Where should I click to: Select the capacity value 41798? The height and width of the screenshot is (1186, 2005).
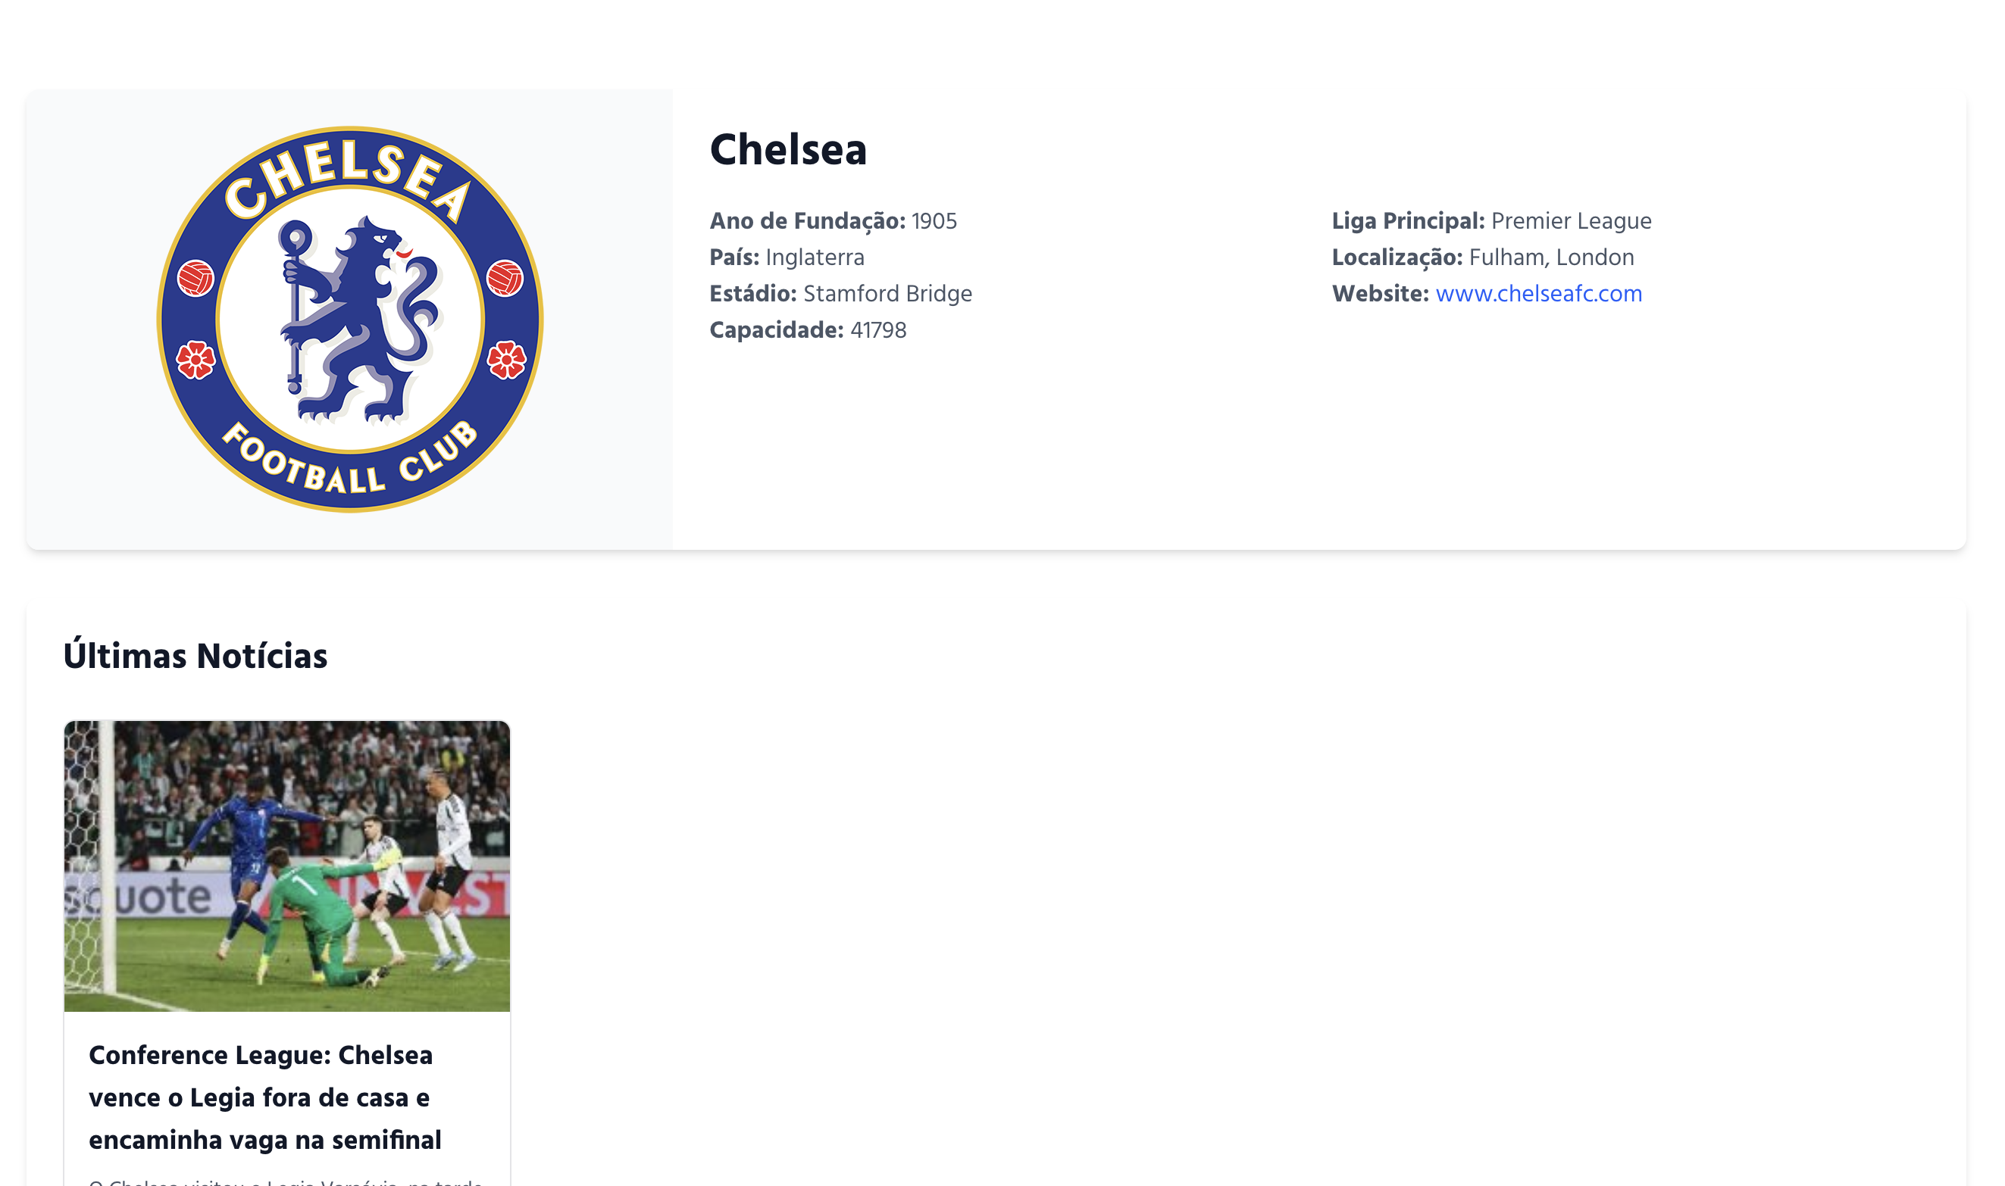(877, 330)
